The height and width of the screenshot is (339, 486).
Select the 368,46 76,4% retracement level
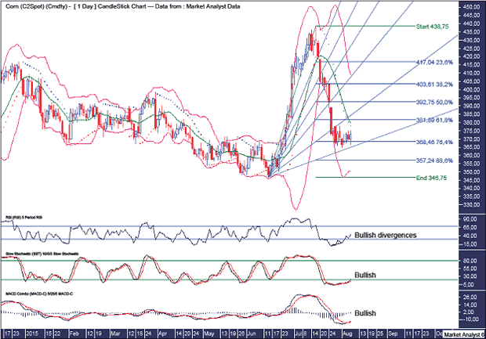(x=430, y=142)
